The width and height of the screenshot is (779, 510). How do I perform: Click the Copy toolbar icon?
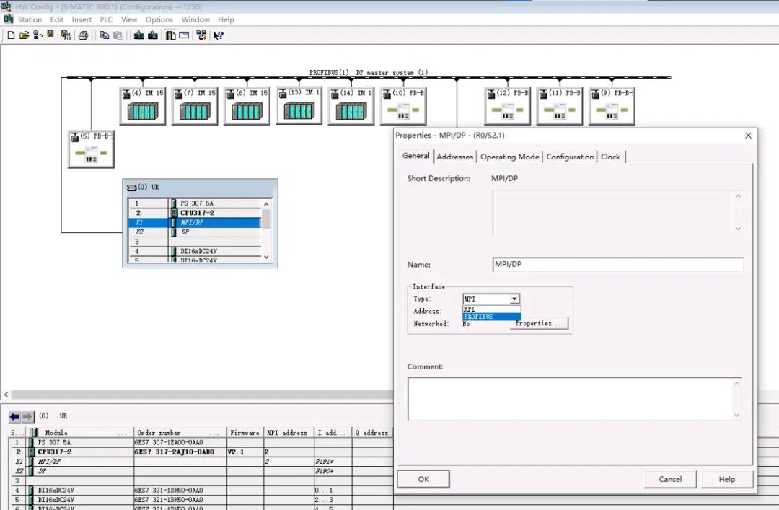point(105,35)
